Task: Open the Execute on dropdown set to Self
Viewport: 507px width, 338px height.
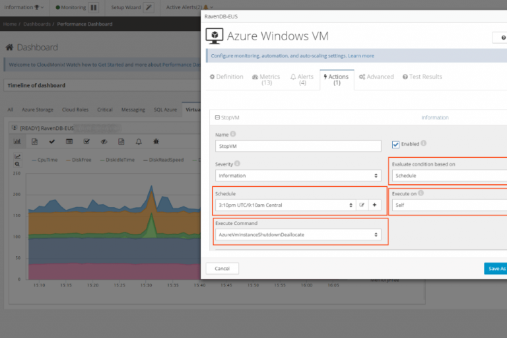Action: pyautogui.click(x=450, y=205)
